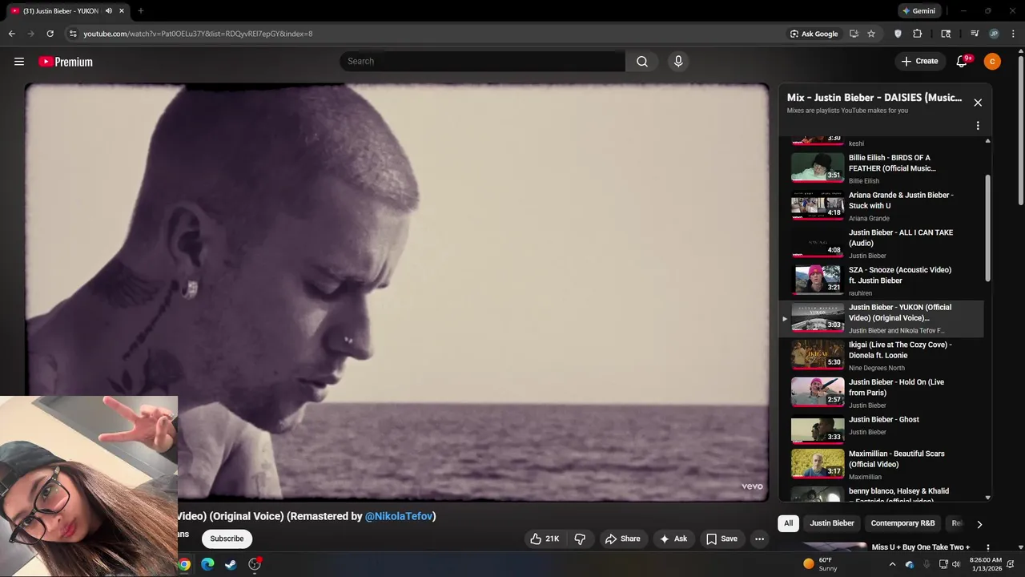Open the shield extension icon
The width and height of the screenshot is (1025, 577).
898,34
